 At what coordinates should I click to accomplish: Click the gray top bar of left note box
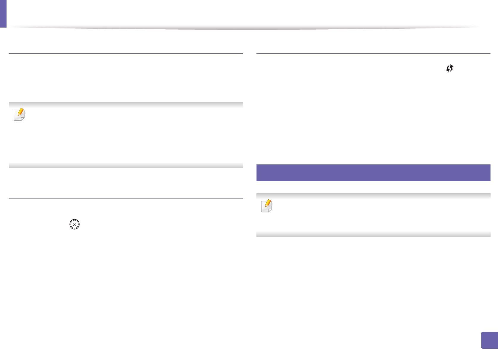[x=126, y=105]
